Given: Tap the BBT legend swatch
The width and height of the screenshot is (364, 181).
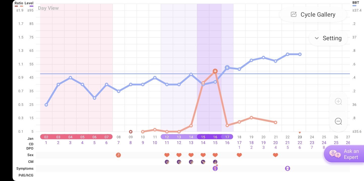Looking at the screenshot, I should click(355, 6).
